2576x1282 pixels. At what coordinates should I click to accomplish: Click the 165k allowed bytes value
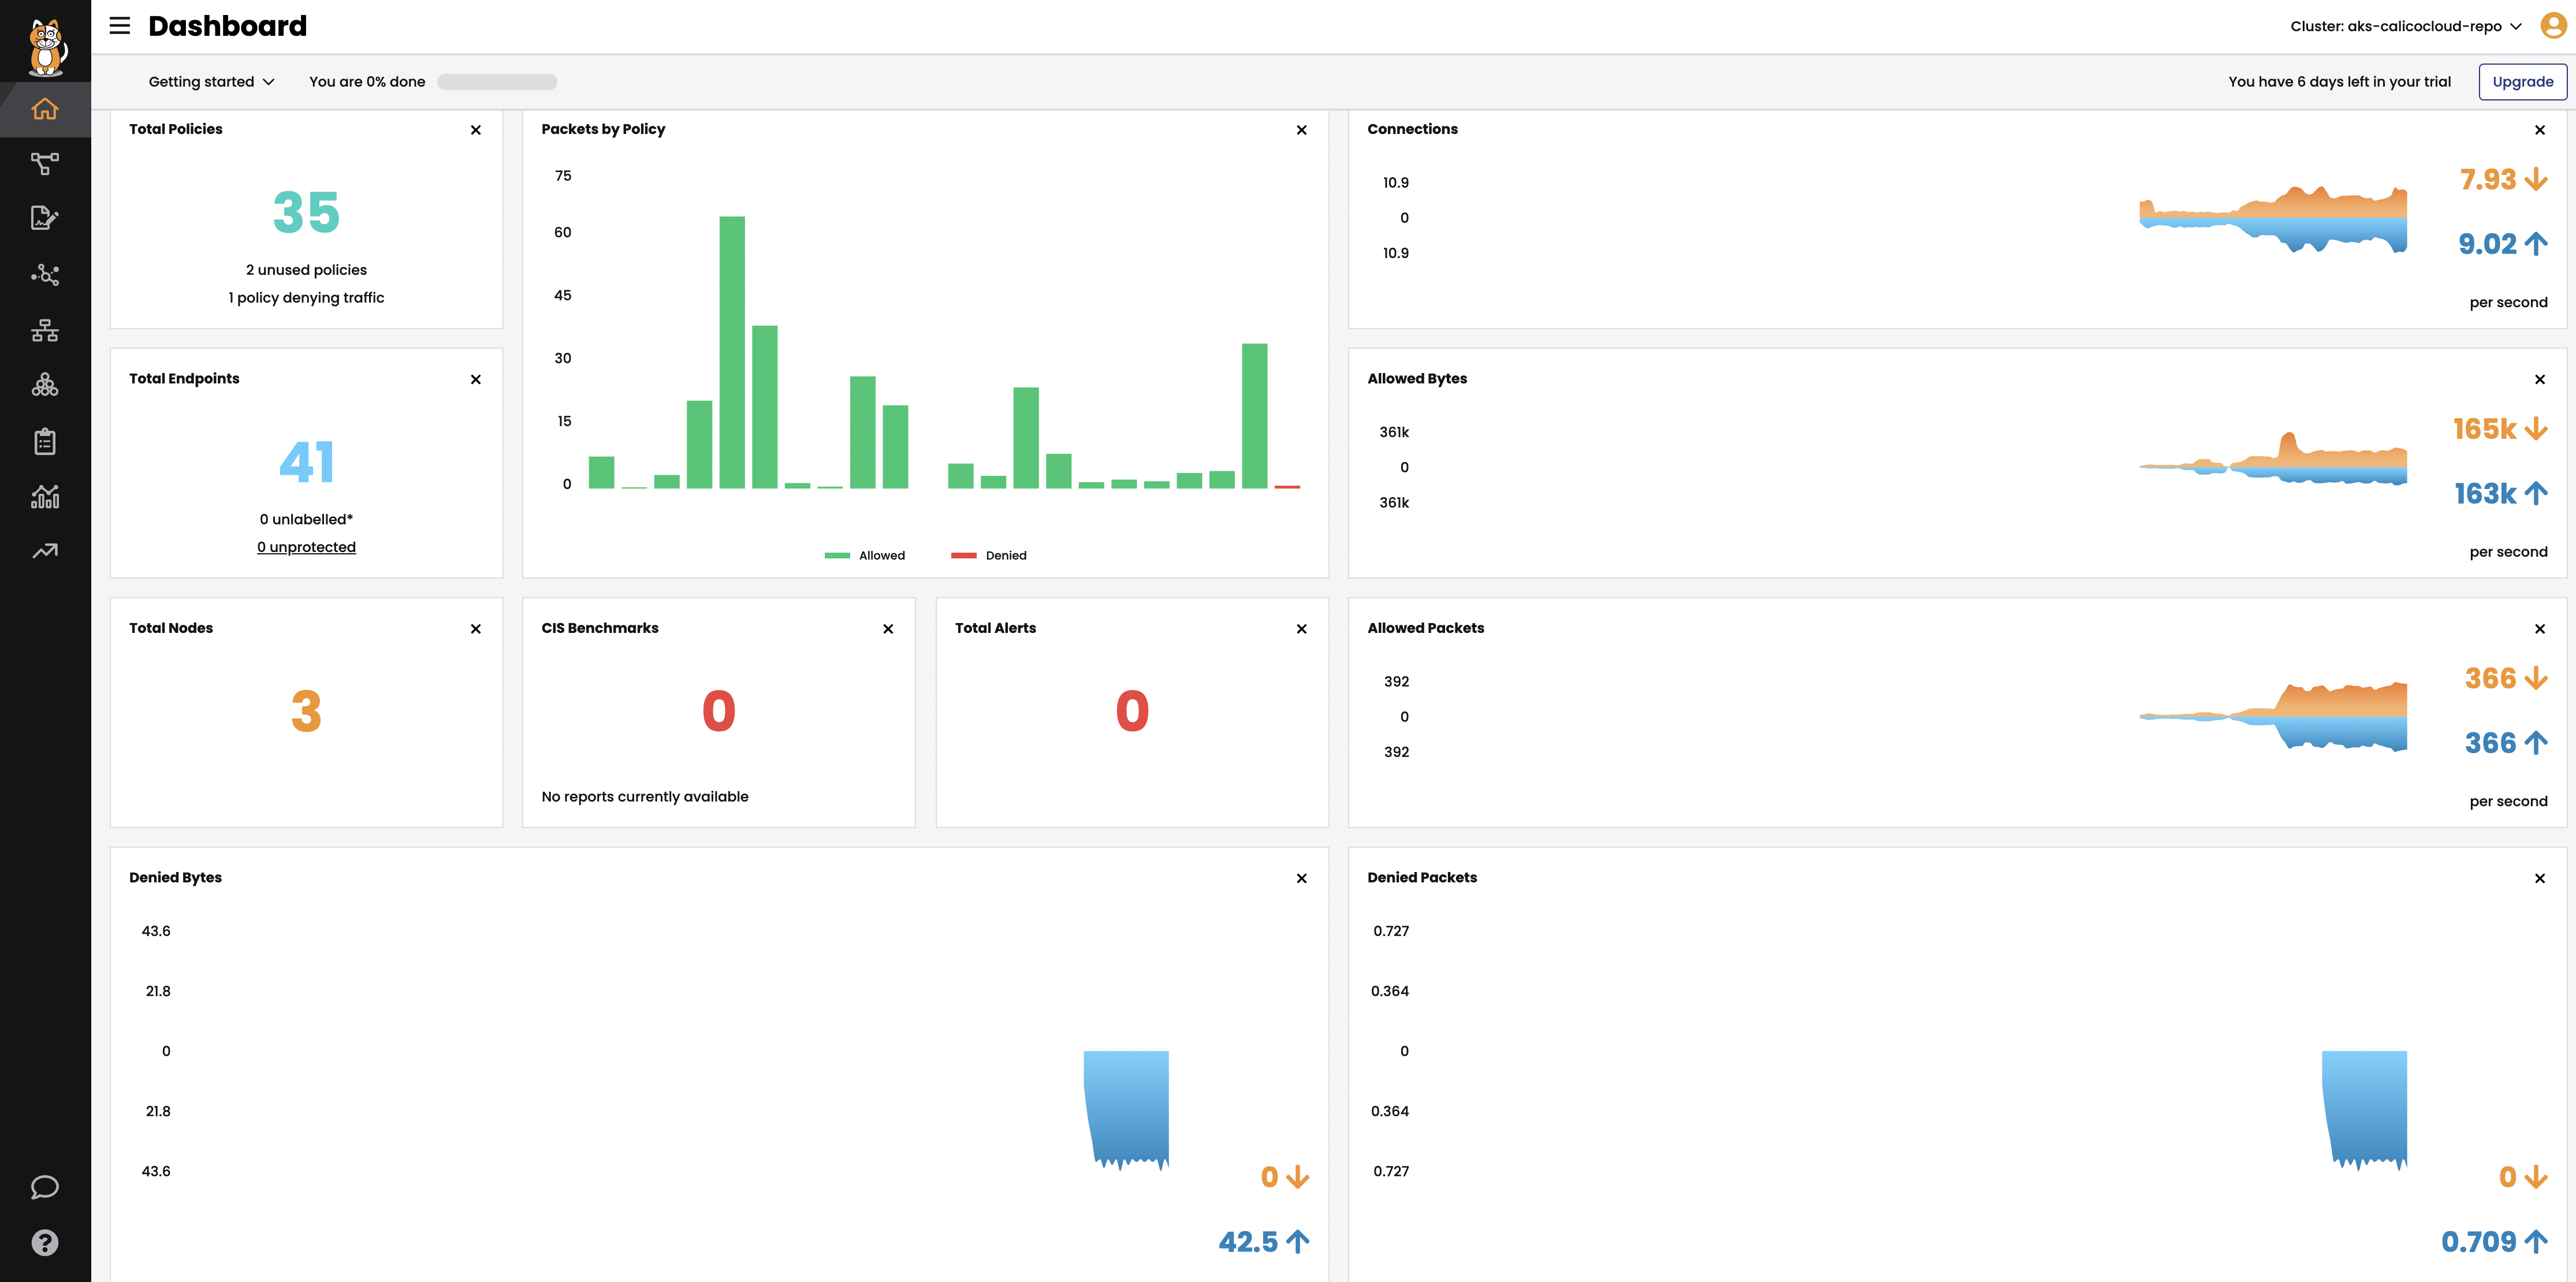pyautogui.click(x=2484, y=430)
